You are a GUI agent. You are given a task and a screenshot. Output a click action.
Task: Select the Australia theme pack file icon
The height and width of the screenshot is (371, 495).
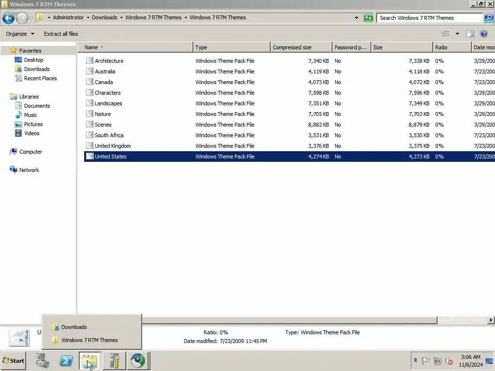pos(89,71)
